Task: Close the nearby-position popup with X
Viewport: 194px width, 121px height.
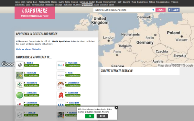Action: [x=116, y=107]
